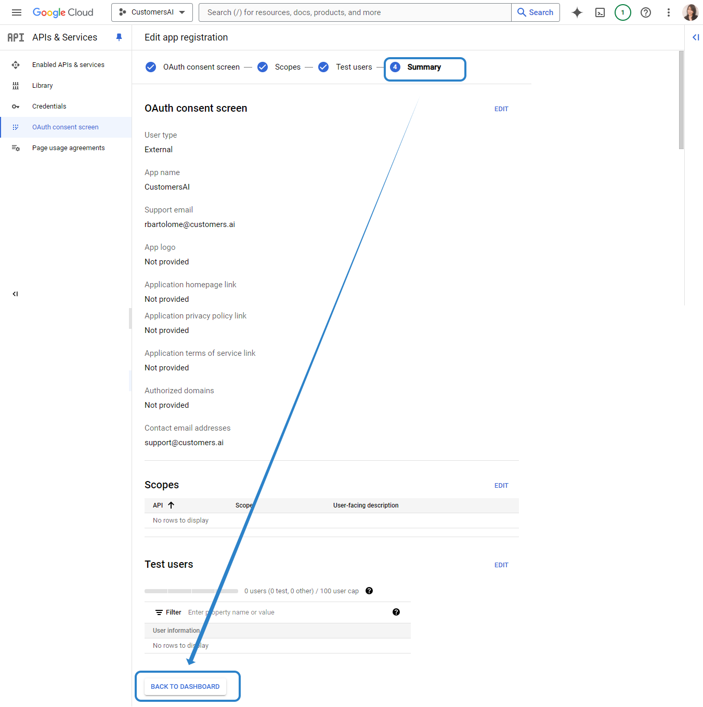Click the blue Search button
Image resolution: width=703 pixels, height=707 pixels.
point(536,12)
